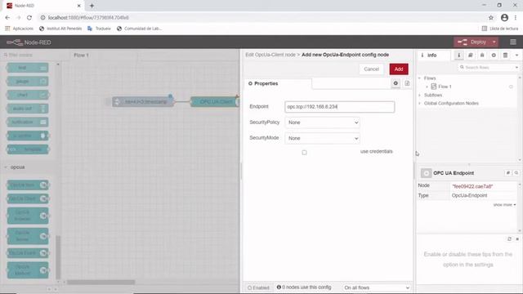Click the search icon beside OPC UA Endpoint
This screenshot has width=523, height=294.
point(516,172)
